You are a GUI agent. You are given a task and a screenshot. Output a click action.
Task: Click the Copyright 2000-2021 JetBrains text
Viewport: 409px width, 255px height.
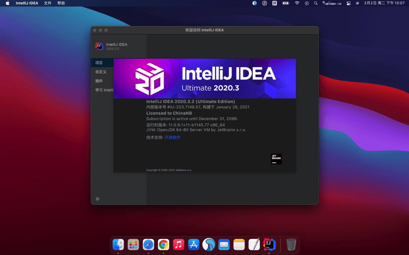click(169, 170)
